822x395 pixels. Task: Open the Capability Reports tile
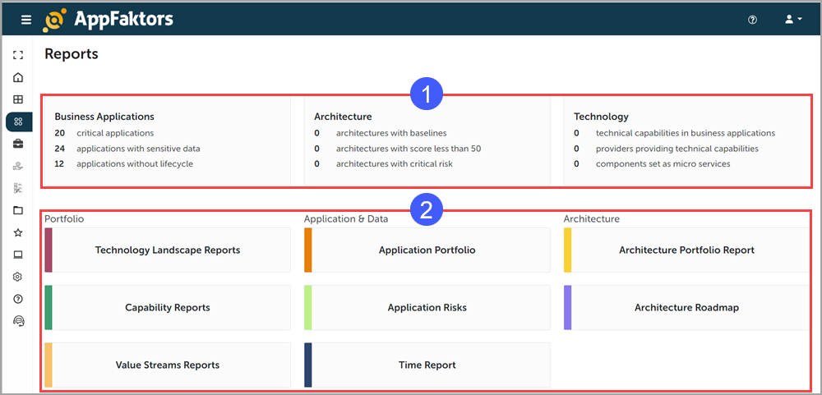pyautogui.click(x=168, y=308)
